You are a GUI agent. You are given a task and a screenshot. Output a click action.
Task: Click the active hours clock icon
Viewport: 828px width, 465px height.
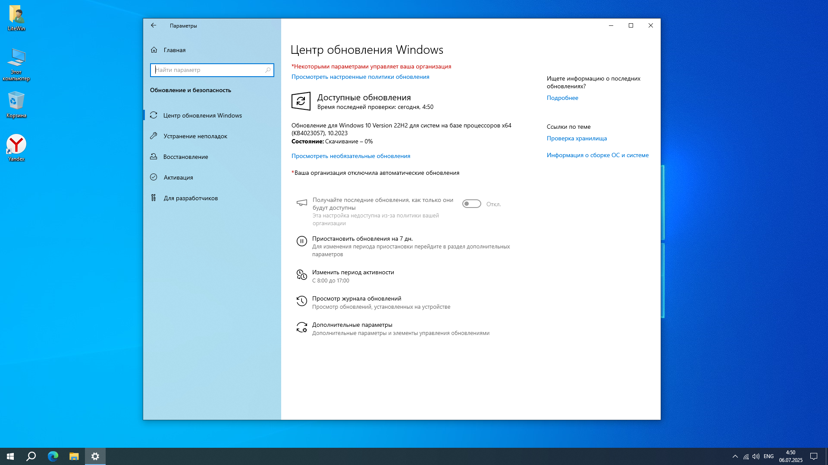tap(301, 275)
